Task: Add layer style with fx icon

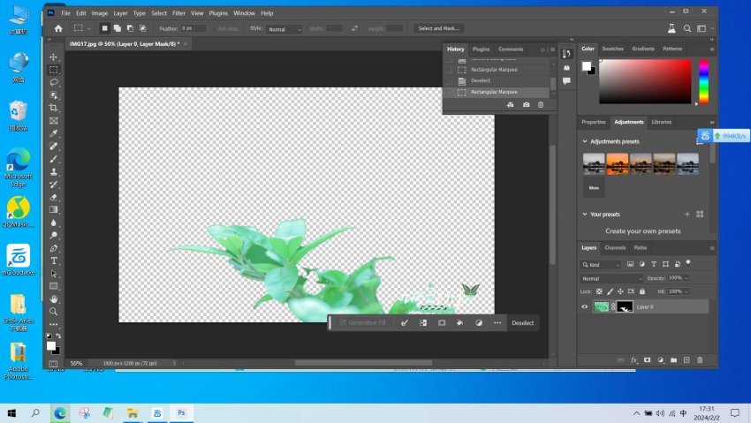Action: click(x=633, y=359)
